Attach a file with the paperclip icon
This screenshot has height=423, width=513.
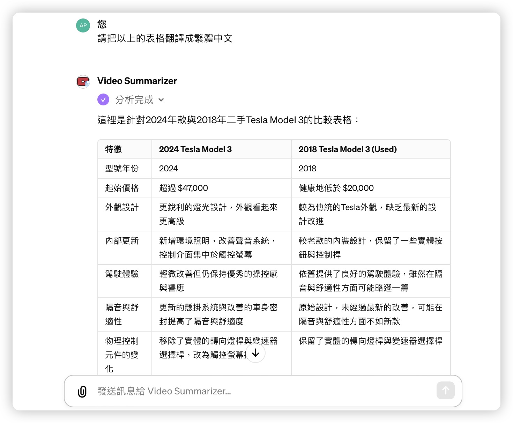[x=82, y=391]
